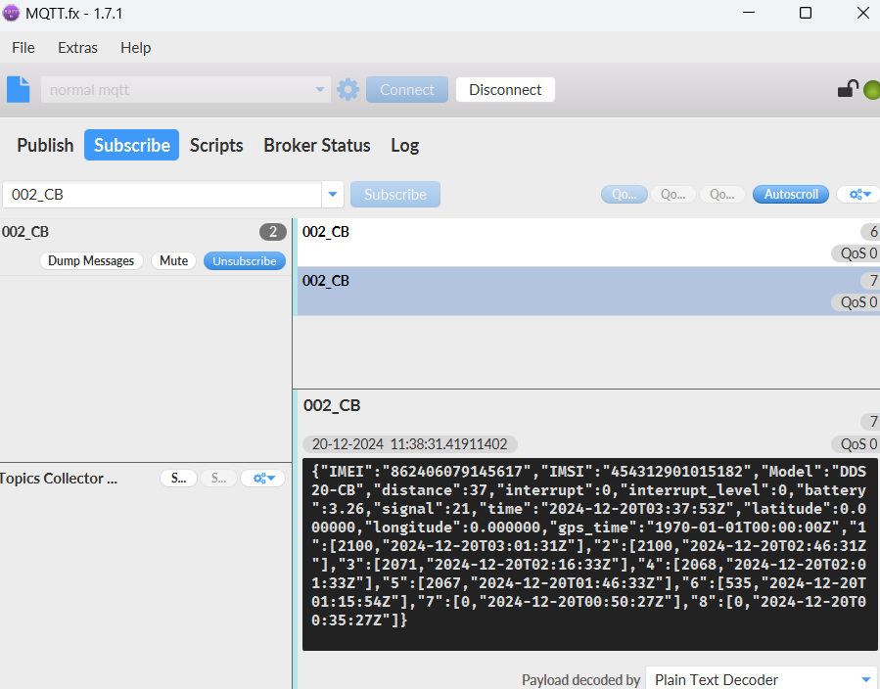Click the green connection status indicator
880x689 pixels.
tap(871, 90)
